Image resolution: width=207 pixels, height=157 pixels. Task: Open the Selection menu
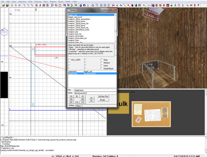(x=22, y=2)
